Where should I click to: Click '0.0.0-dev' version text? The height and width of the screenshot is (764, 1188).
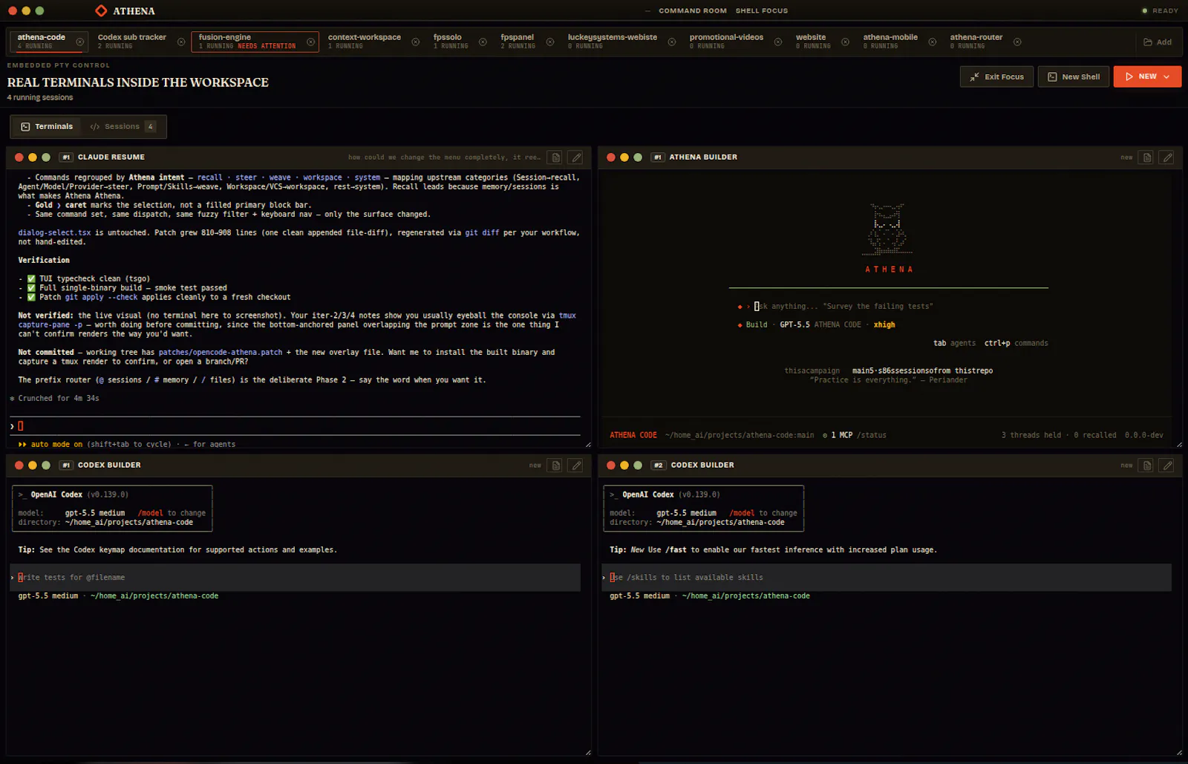(1143, 435)
